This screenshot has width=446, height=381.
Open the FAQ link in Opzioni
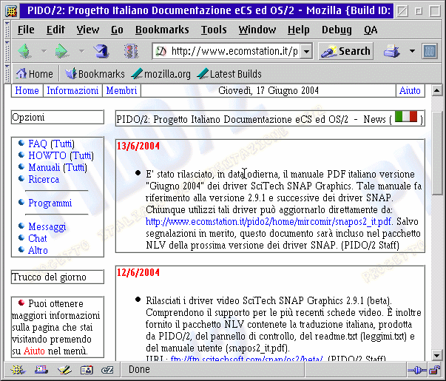click(38, 144)
